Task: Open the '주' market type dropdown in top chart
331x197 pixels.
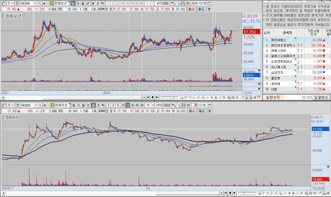Action: coord(12,3)
